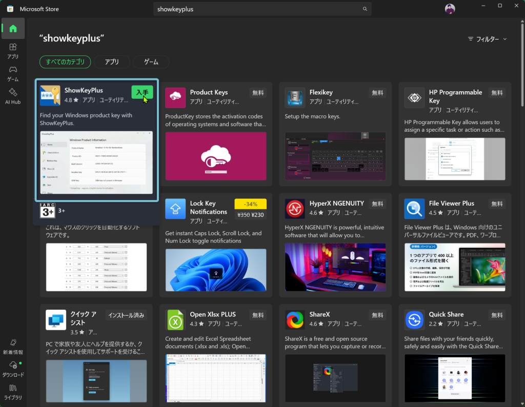This screenshot has width=525, height=407.
Task: Click the Lock Key Notifications app icon
Action: pos(175,209)
